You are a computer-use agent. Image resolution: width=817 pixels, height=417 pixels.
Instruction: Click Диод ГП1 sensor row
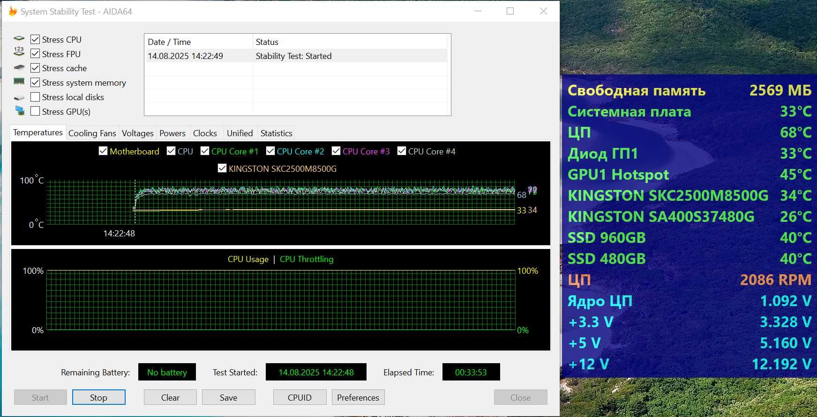click(689, 154)
